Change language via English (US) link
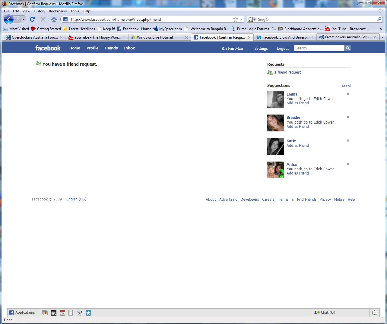This screenshot has width=387, height=324. click(x=76, y=199)
